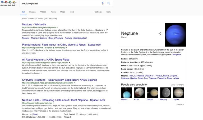Viewport: 203px width, 120px height.
Task: Click the magnifying glass search button
Action: tap(109, 3)
